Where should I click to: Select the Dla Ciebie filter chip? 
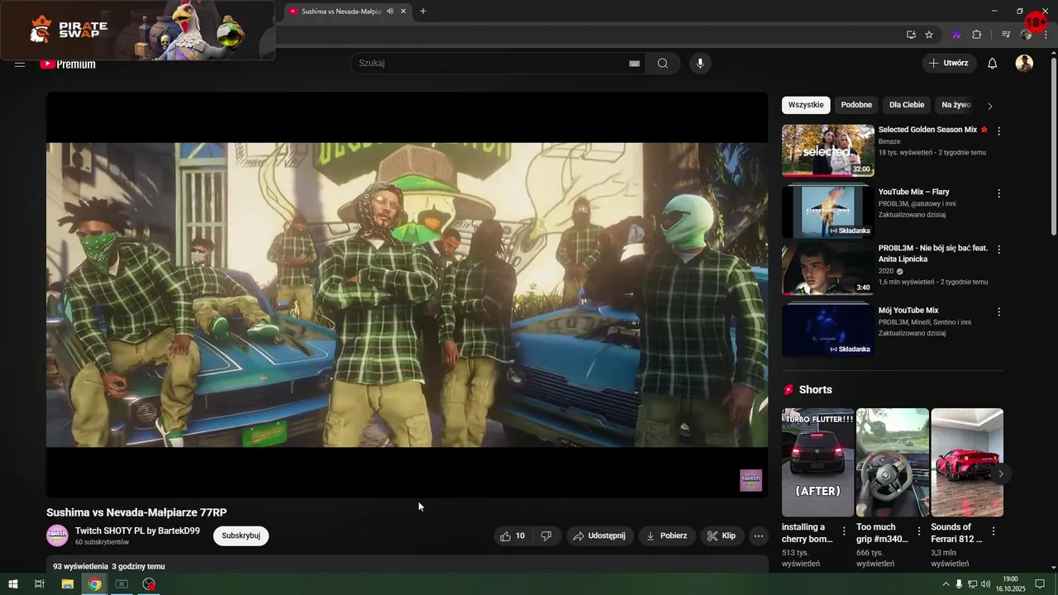coord(907,105)
